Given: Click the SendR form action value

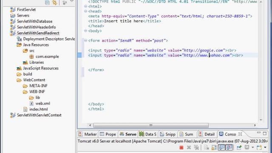Looking at the screenshot, I should pos(126,41).
